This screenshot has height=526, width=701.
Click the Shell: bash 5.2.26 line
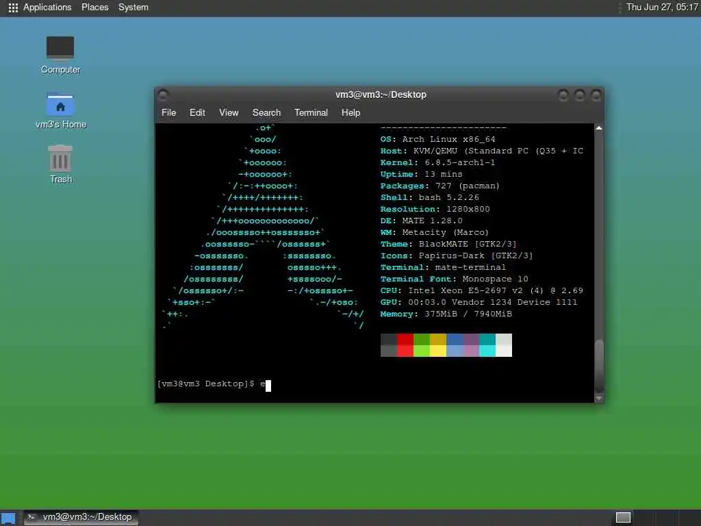[430, 197]
